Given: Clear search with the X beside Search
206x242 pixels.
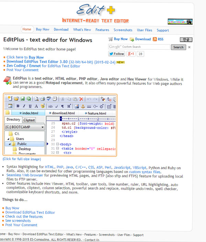Looking at the screenshot, I should click(x=189, y=47).
